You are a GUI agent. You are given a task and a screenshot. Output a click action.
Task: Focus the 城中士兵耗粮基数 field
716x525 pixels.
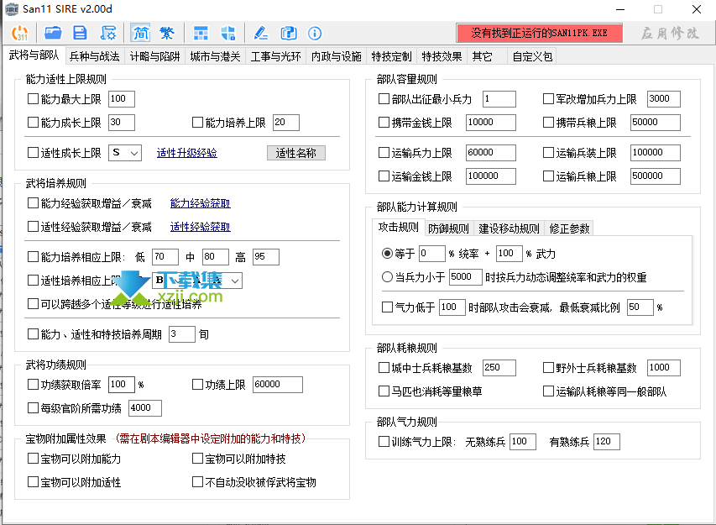499,367
